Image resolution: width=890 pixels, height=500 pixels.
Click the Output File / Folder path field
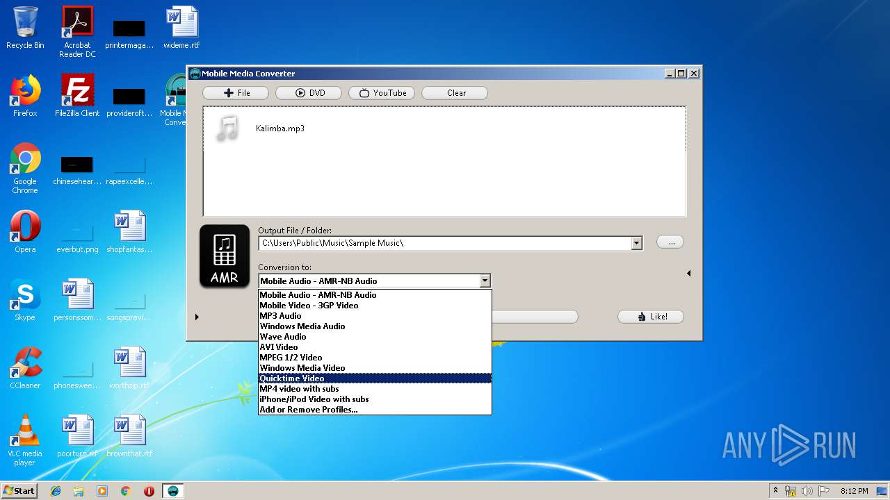[445, 243]
